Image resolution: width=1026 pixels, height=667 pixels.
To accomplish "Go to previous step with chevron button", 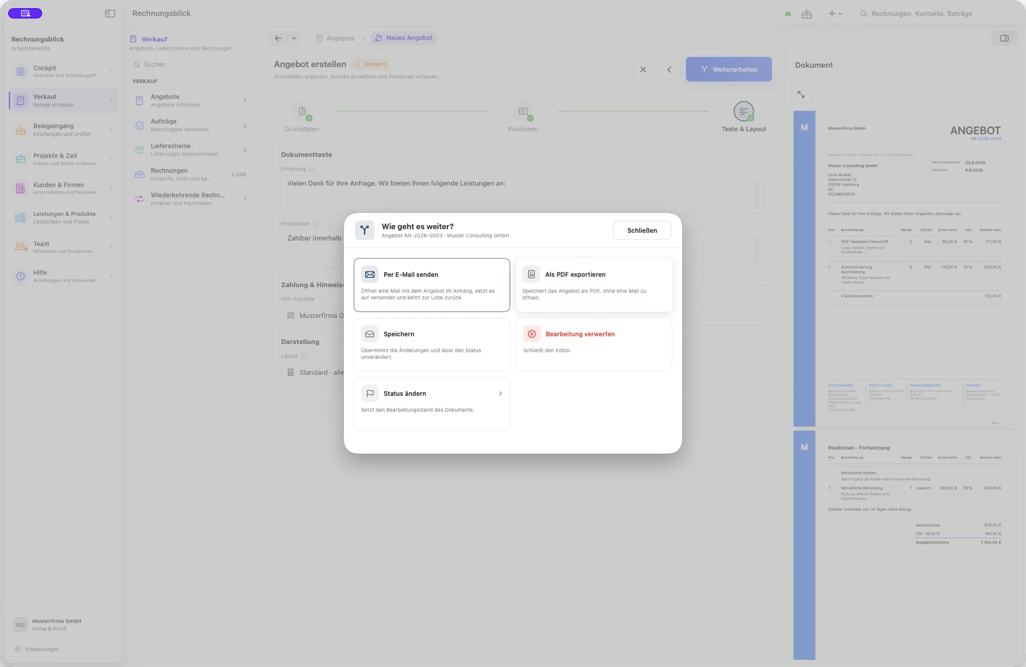I will point(669,69).
